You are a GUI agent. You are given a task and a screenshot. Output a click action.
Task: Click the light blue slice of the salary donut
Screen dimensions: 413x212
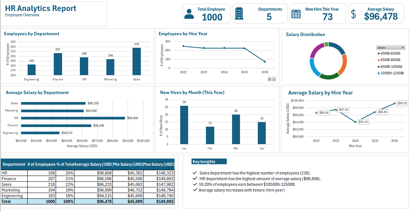click(x=314, y=68)
